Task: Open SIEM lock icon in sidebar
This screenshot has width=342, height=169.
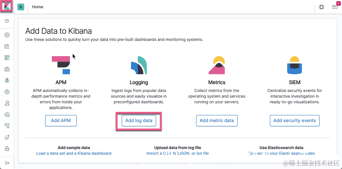Action: pos(7,149)
